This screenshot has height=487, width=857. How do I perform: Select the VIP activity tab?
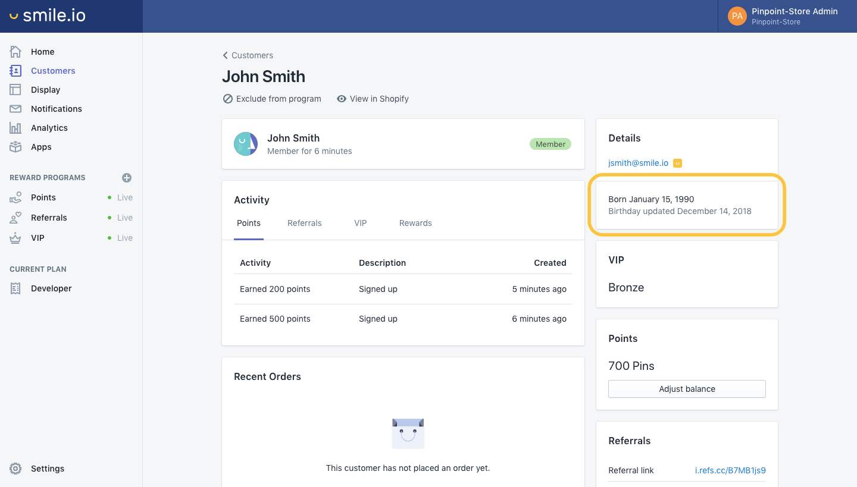pyautogui.click(x=360, y=223)
